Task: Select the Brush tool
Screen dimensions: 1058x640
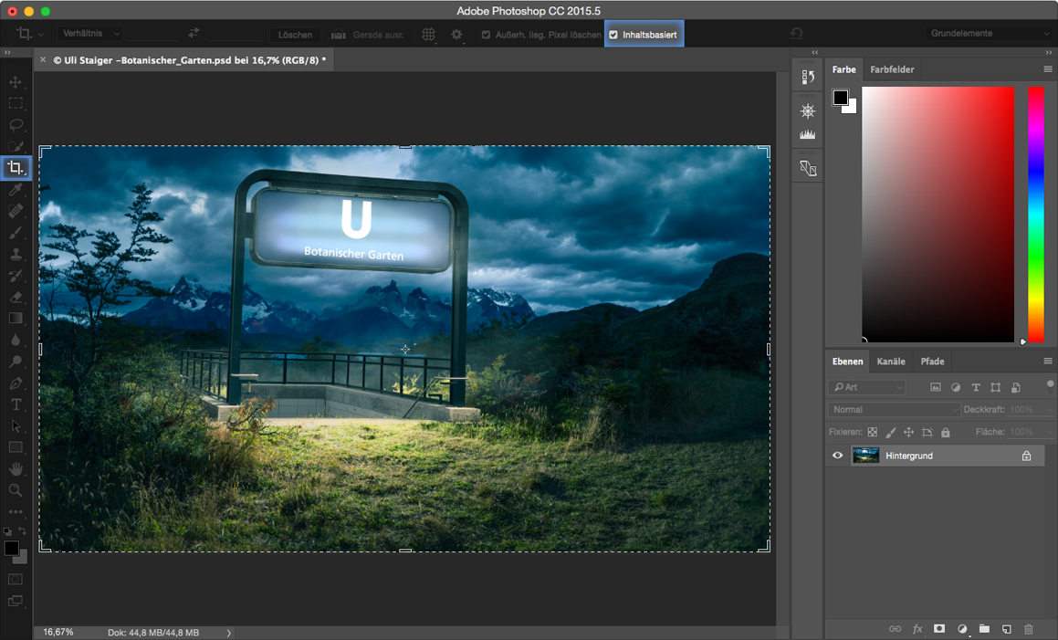Action: 15,233
